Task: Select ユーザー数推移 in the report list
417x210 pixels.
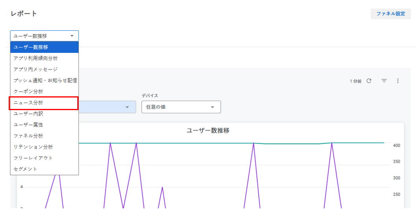Action: point(45,47)
